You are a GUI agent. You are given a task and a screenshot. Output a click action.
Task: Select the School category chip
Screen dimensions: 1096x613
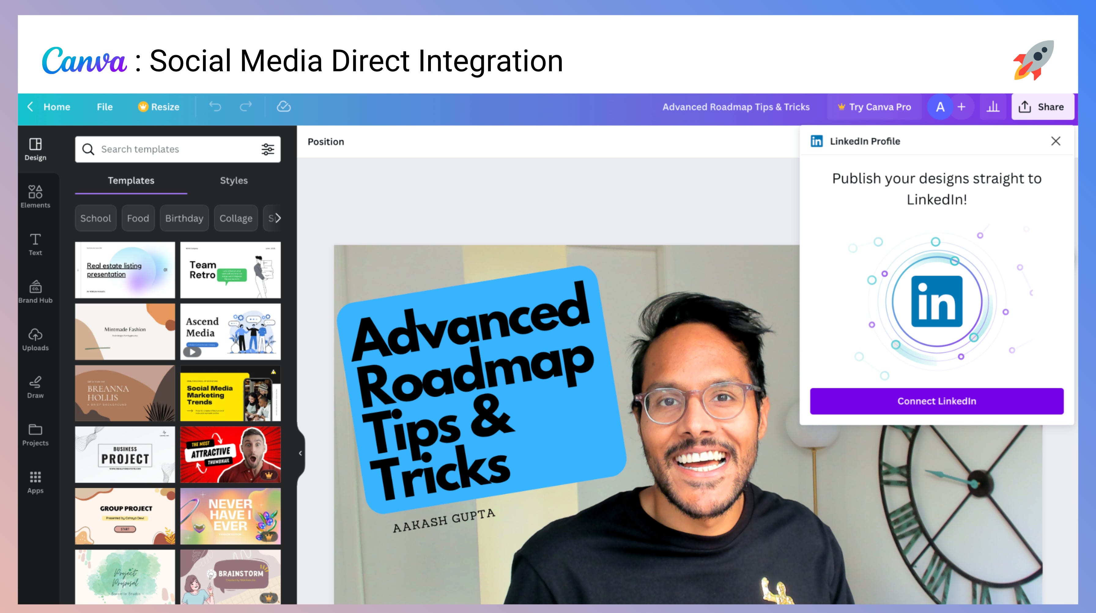(96, 218)
